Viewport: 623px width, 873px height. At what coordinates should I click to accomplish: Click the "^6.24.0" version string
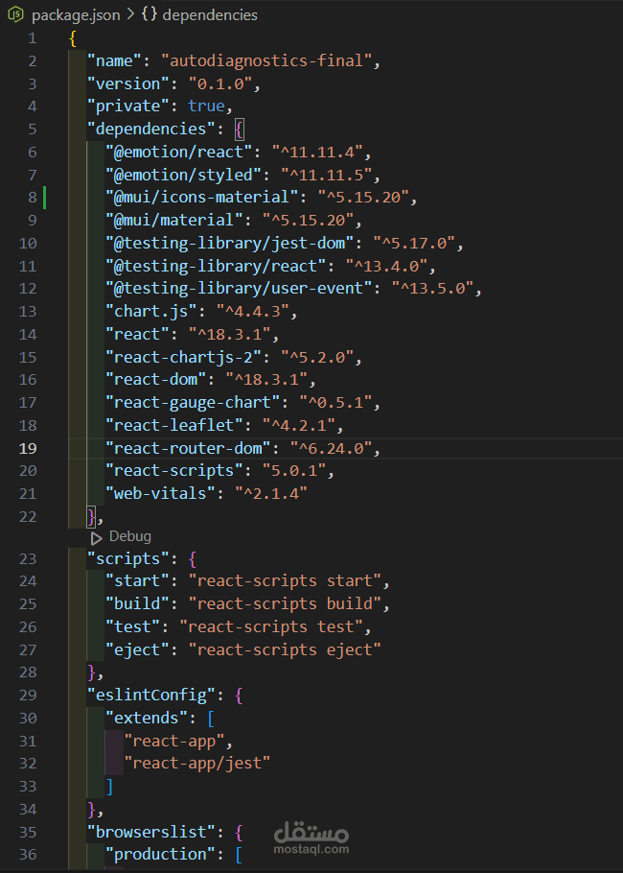click(x=331, y=448)
